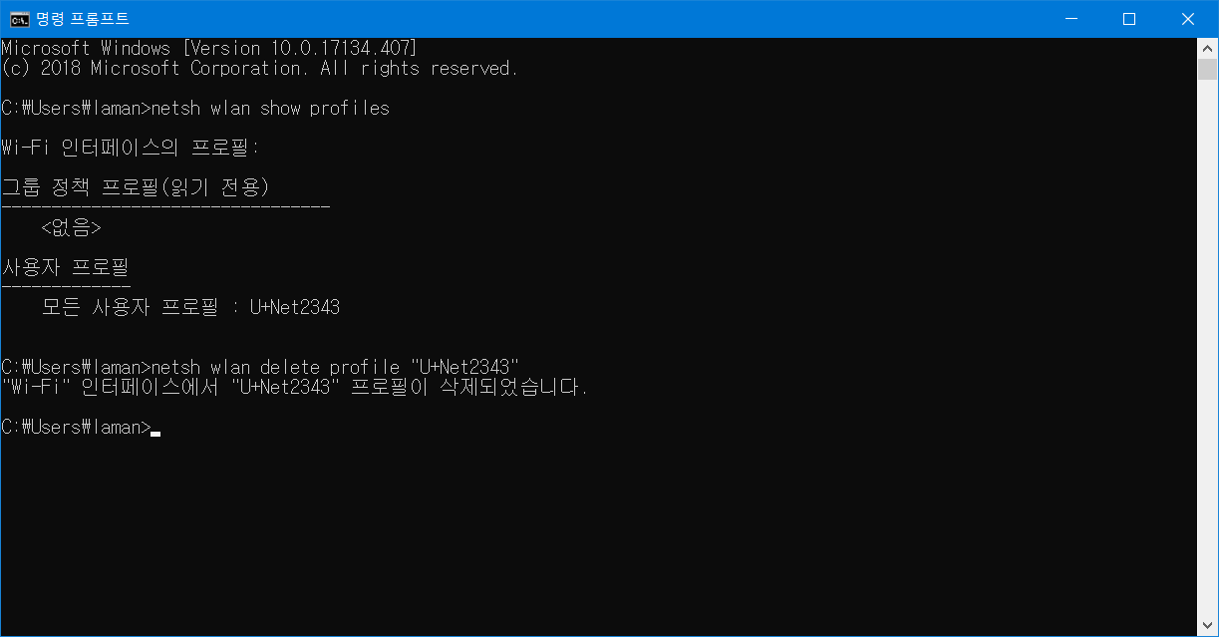Click the vertical scrollbar thumb
Viewport: 1219px width, 637px height.
1208,69
